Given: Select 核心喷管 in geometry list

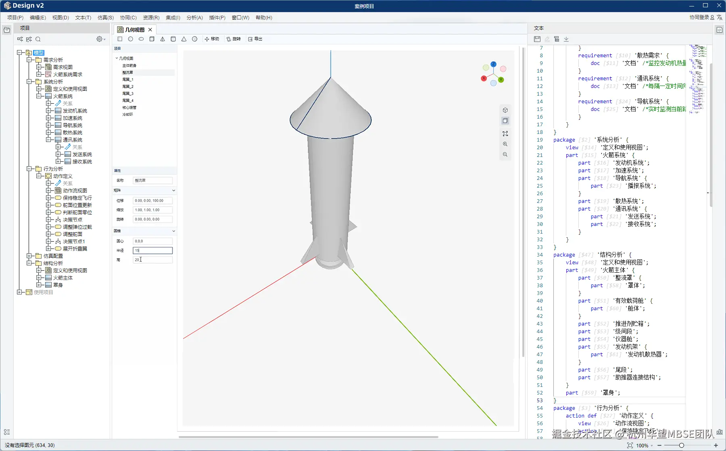Looking at the screenshot, I should pos(129,108).
